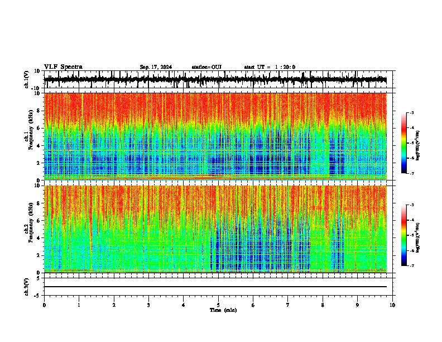442x342 pixels.
Task: Click the "ch.1(V)" waveform axis label
Action: tap(27, 79)
